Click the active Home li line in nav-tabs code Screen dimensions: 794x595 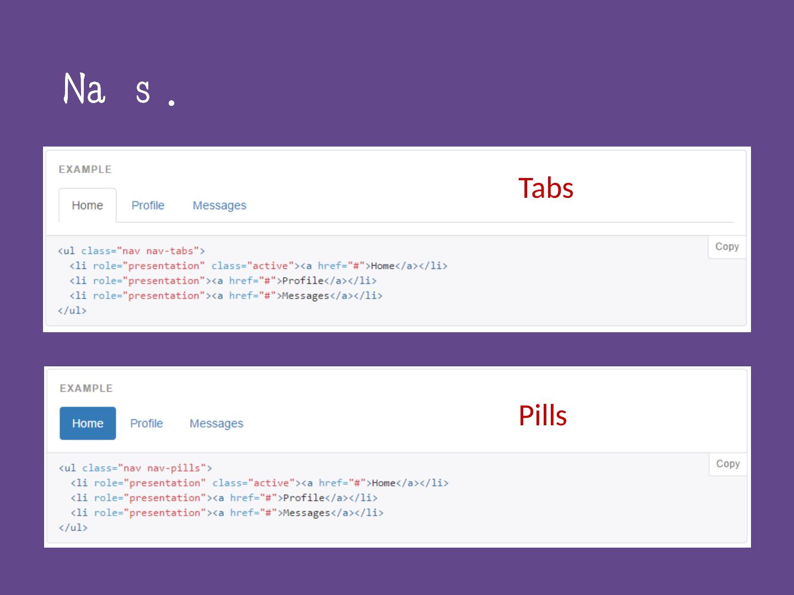258,266
